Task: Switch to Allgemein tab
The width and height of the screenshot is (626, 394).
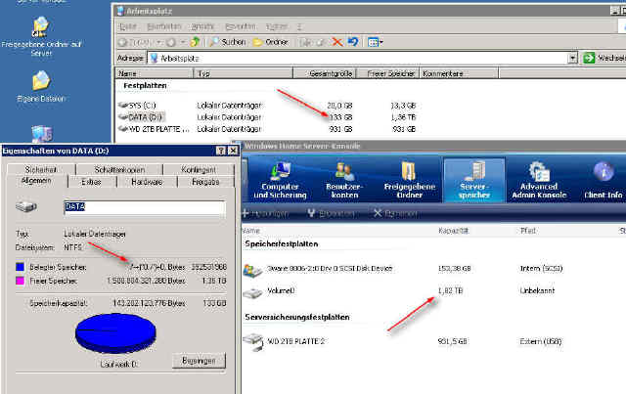Action: [36, 181]
